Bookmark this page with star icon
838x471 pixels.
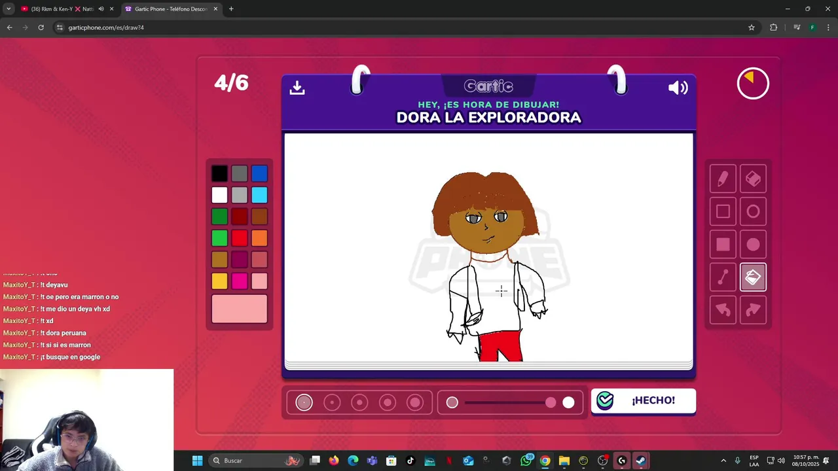pos(752,27)
